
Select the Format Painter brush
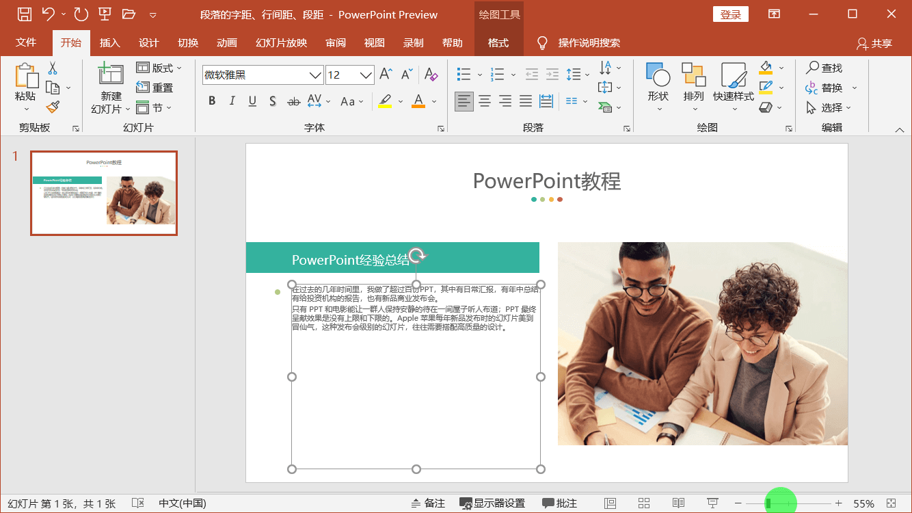(x=53, y=107)
